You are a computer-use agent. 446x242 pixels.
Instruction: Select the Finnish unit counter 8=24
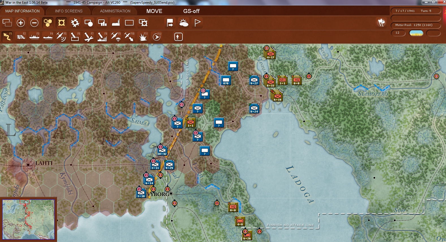[x=254, y=109]
